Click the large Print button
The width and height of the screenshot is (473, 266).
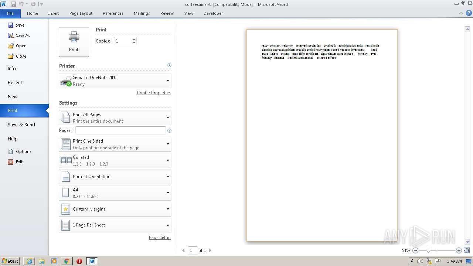74,42
